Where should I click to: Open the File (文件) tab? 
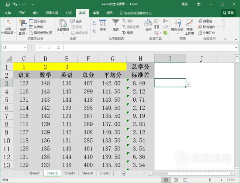pyautogui.click(x=8, y=13)
